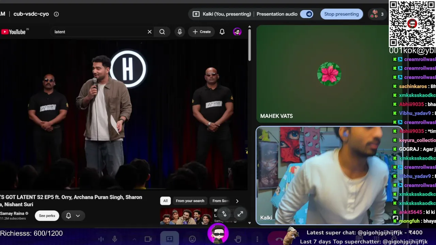This screenshot has width=436, height=245.
Task: Click the See perks button
Action: pos(47,216)
